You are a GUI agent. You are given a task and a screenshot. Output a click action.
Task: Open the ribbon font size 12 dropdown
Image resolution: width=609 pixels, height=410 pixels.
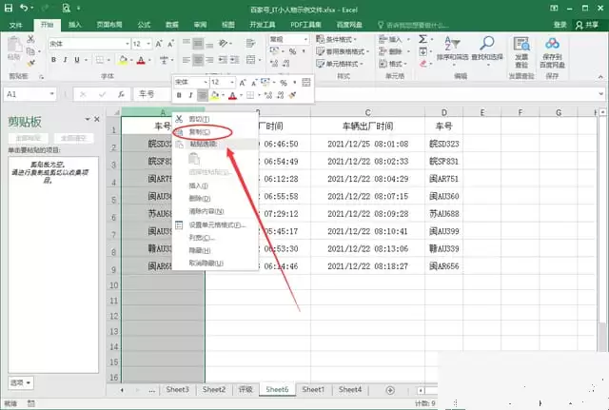[148, 44]
